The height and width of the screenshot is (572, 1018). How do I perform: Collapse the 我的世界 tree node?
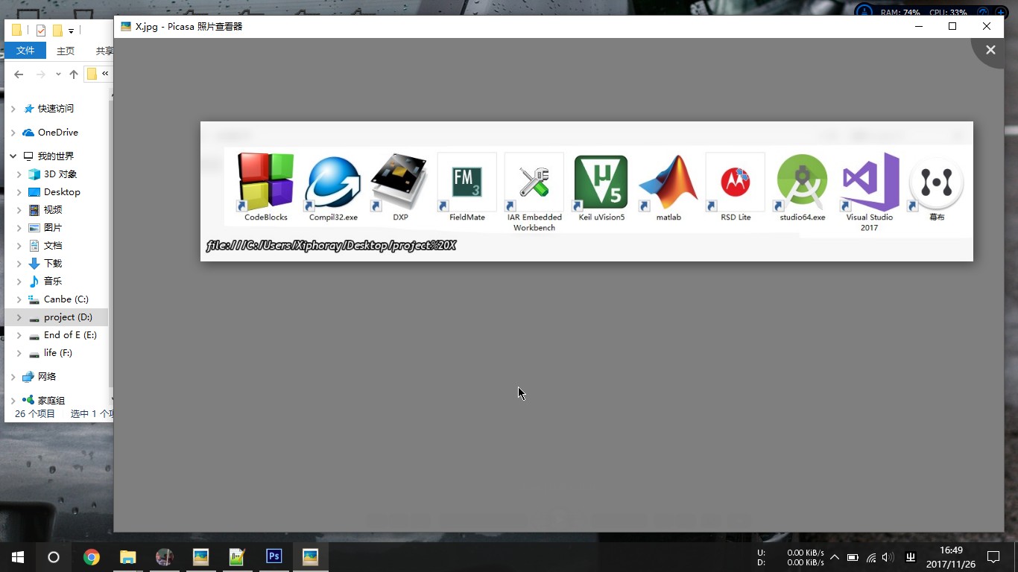(x=13, y=156)
